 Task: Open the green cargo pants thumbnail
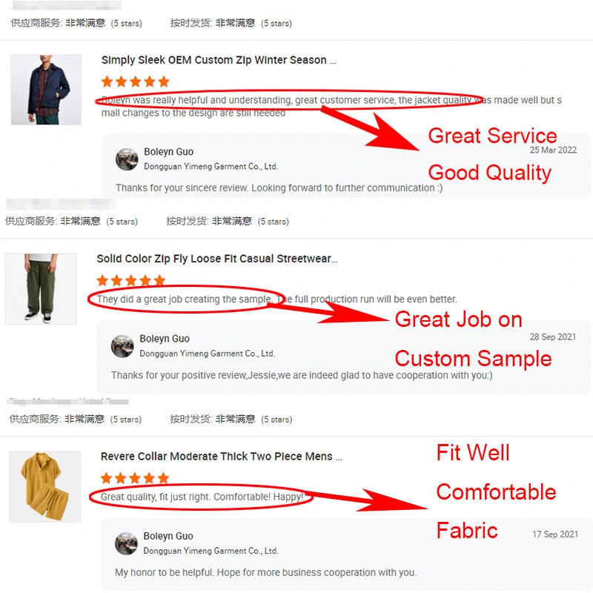(x=41, y=288)
